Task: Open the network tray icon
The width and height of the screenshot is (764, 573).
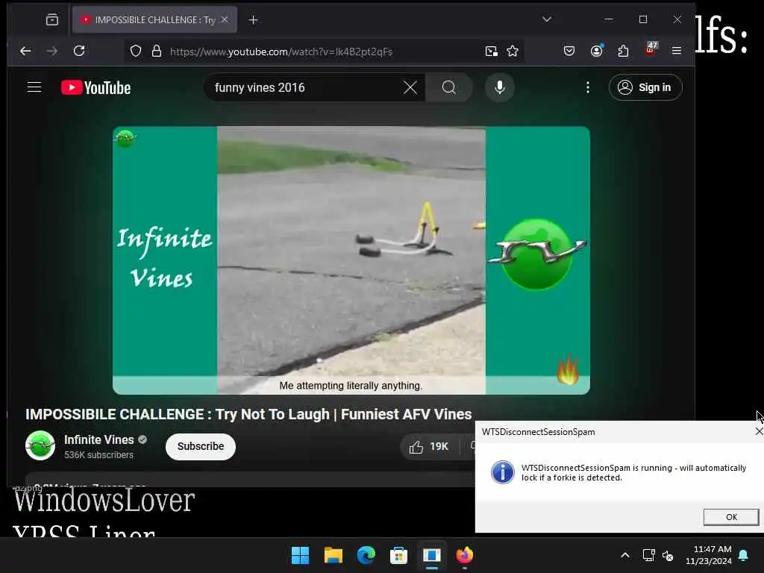Action: [648, 555]
